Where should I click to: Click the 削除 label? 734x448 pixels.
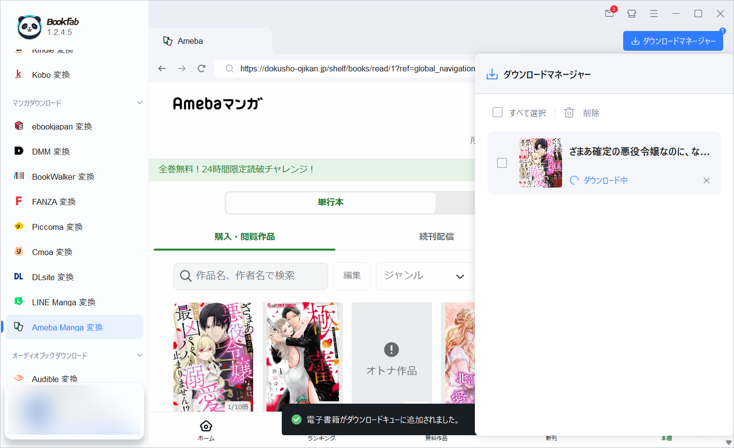(591, 113)
